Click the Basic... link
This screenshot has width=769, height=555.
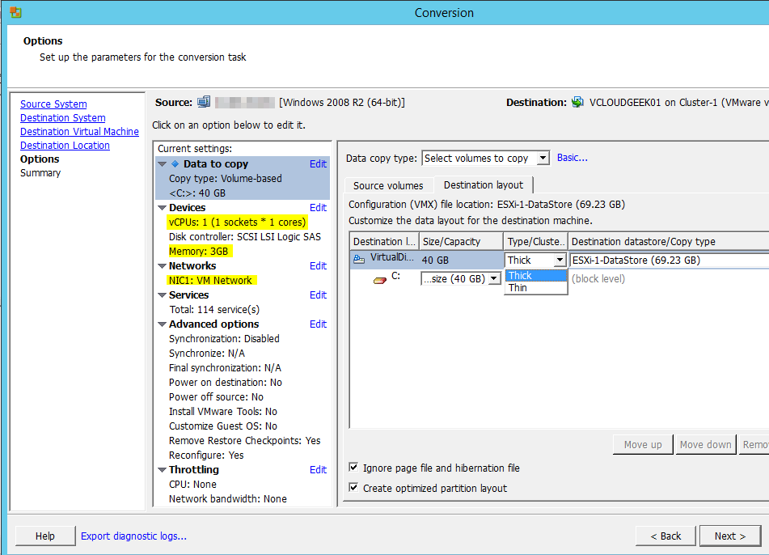[x=572, y=158]
